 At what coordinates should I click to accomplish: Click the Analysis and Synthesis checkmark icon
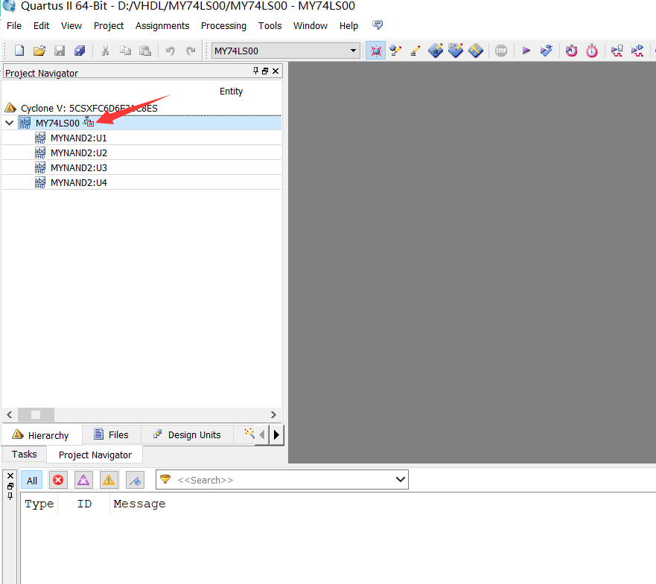(547, 51)
